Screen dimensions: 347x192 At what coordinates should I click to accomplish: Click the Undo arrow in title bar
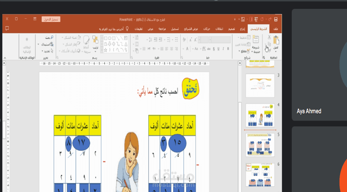[x=270, y=20]
